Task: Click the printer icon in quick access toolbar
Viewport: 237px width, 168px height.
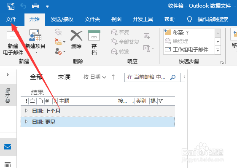Action: click(35, 6)
